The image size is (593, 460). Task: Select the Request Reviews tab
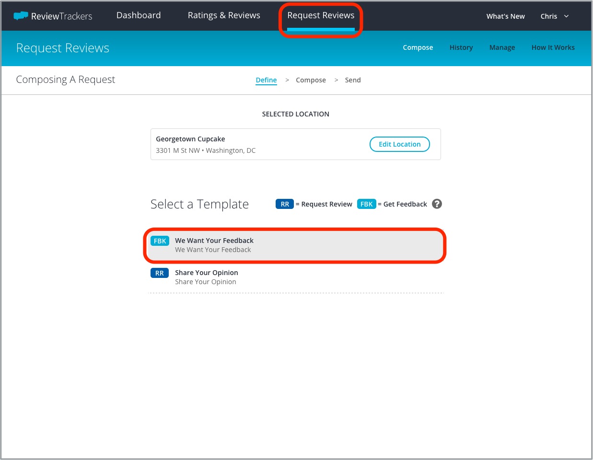(x=321, y=15)
